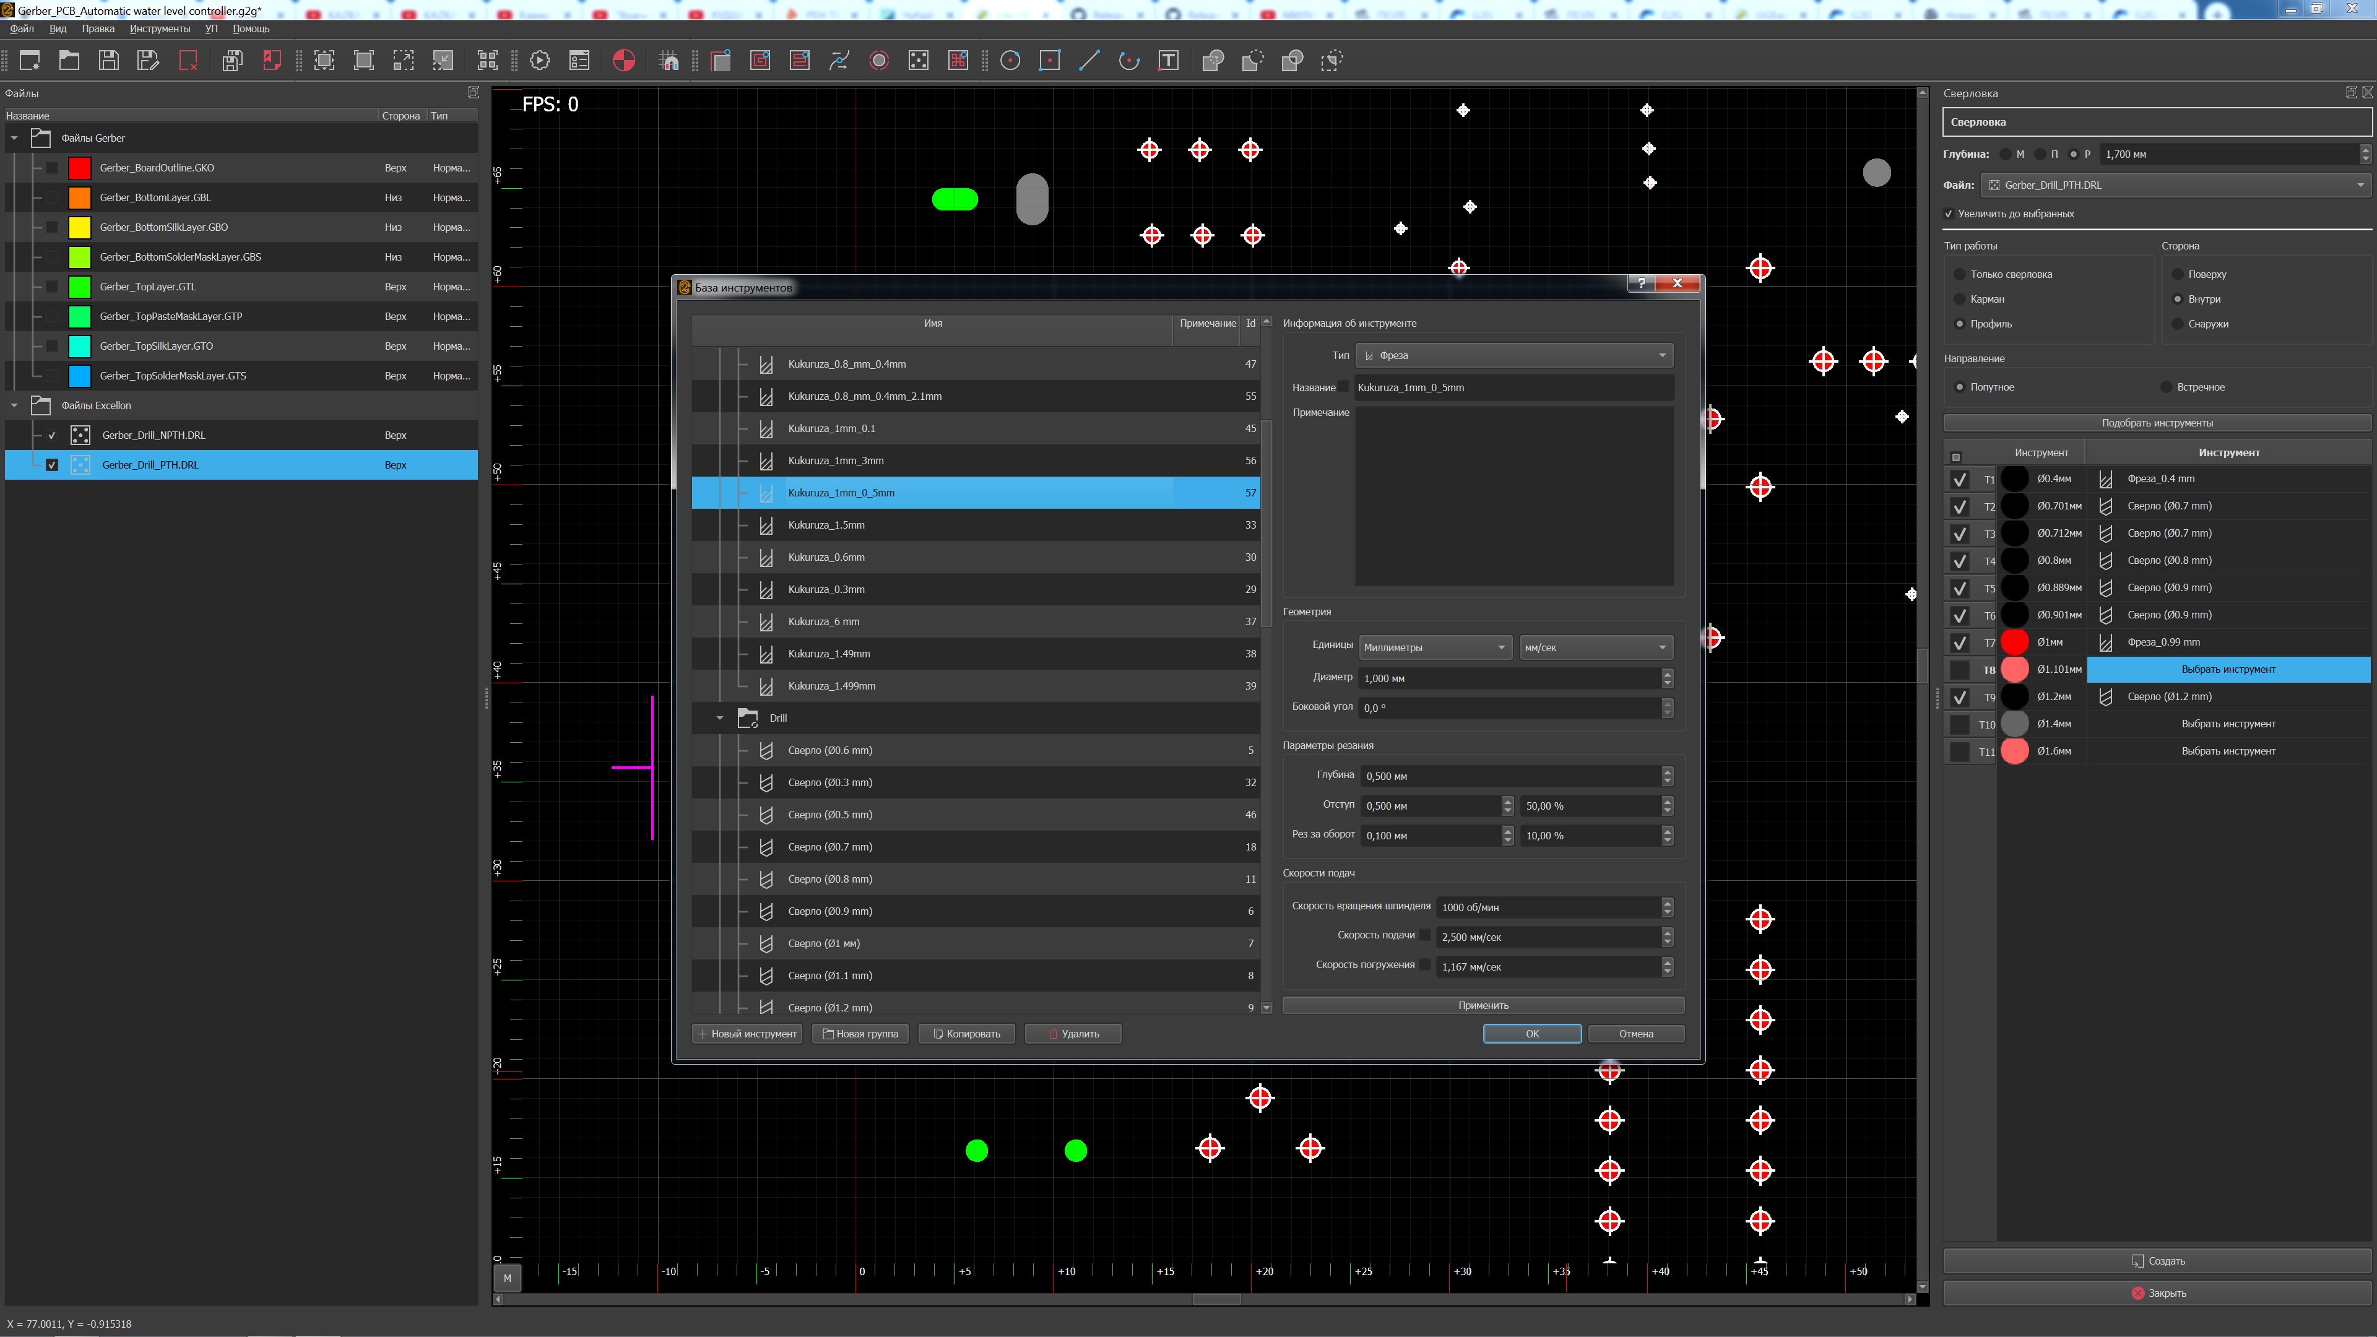The width and height of the screenshot is (2377, 1337).
Task: Click red color swatch of Gerber_BoardOutline.GKO
Action: click(x=79, y=168)
